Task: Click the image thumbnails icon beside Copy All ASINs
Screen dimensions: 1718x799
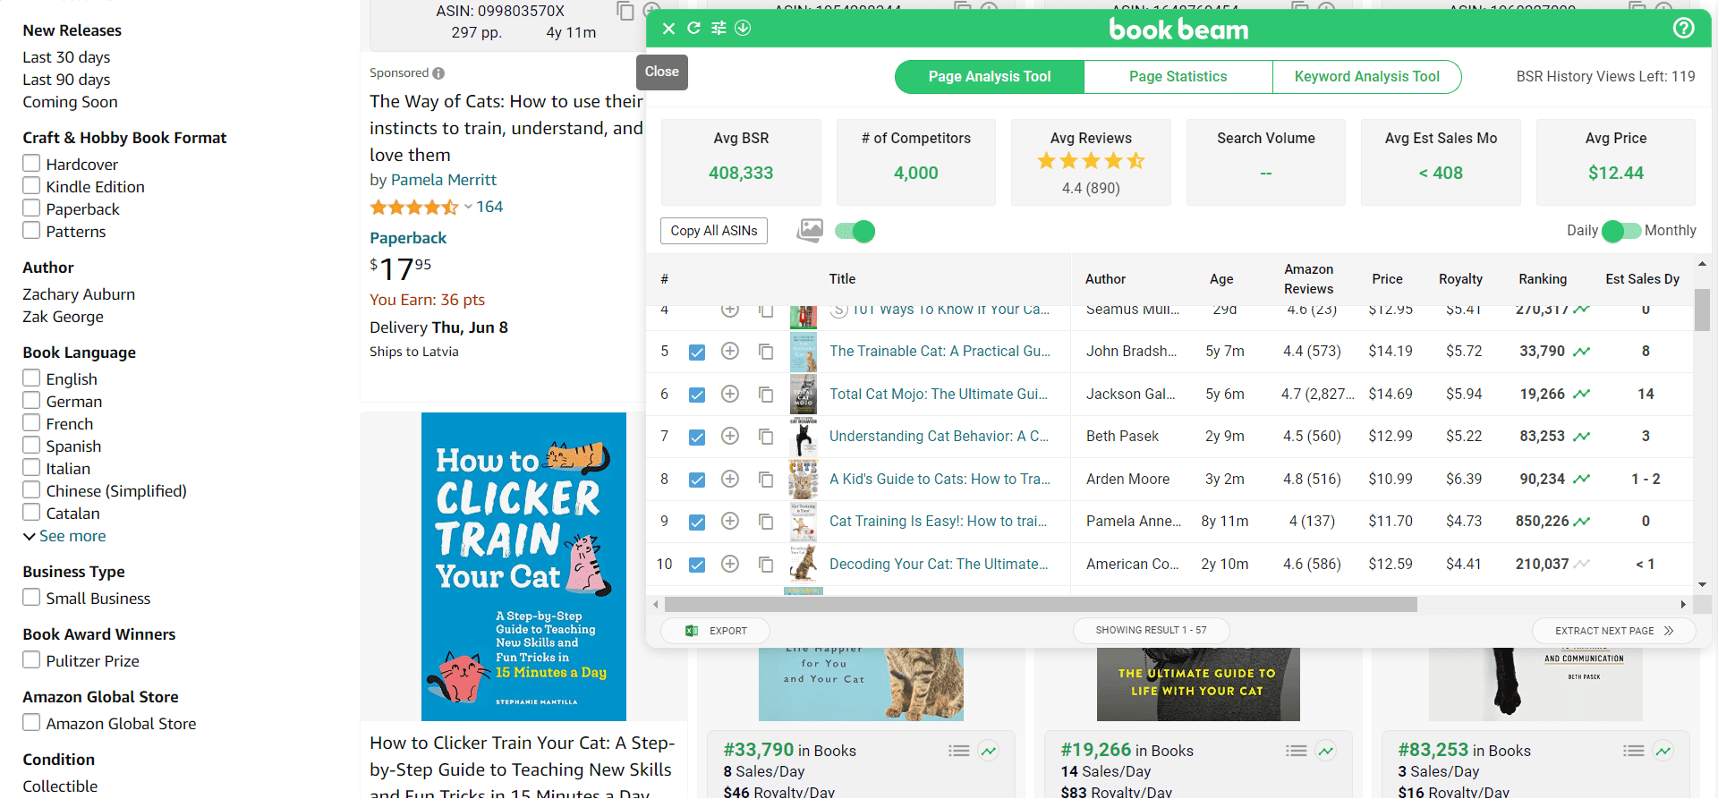Action: coord(810,230)
